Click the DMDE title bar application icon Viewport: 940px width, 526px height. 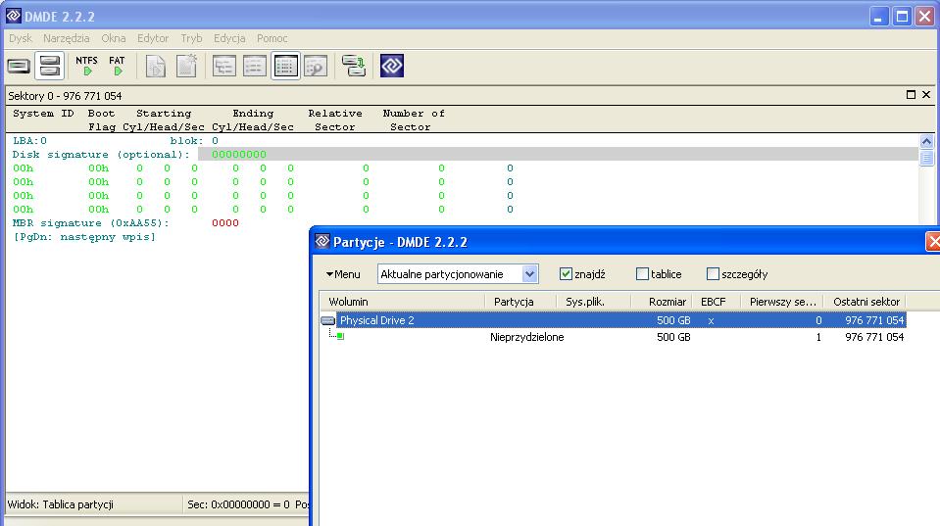coord(13,16)
